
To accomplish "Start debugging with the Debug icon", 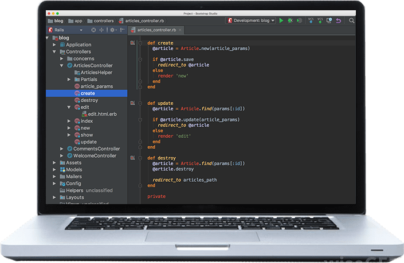I will click(x=291, y=21).
